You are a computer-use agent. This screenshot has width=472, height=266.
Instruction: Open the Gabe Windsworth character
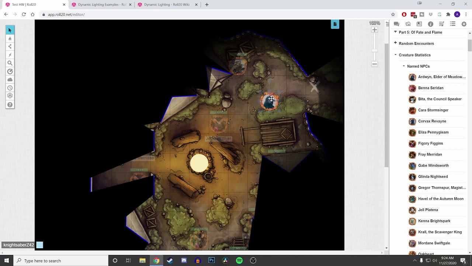coord(433,166)
